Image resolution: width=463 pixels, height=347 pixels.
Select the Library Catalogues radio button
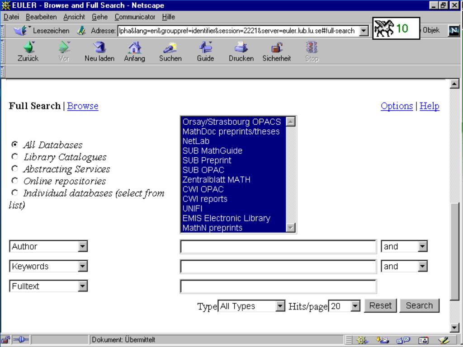(14, 156)
